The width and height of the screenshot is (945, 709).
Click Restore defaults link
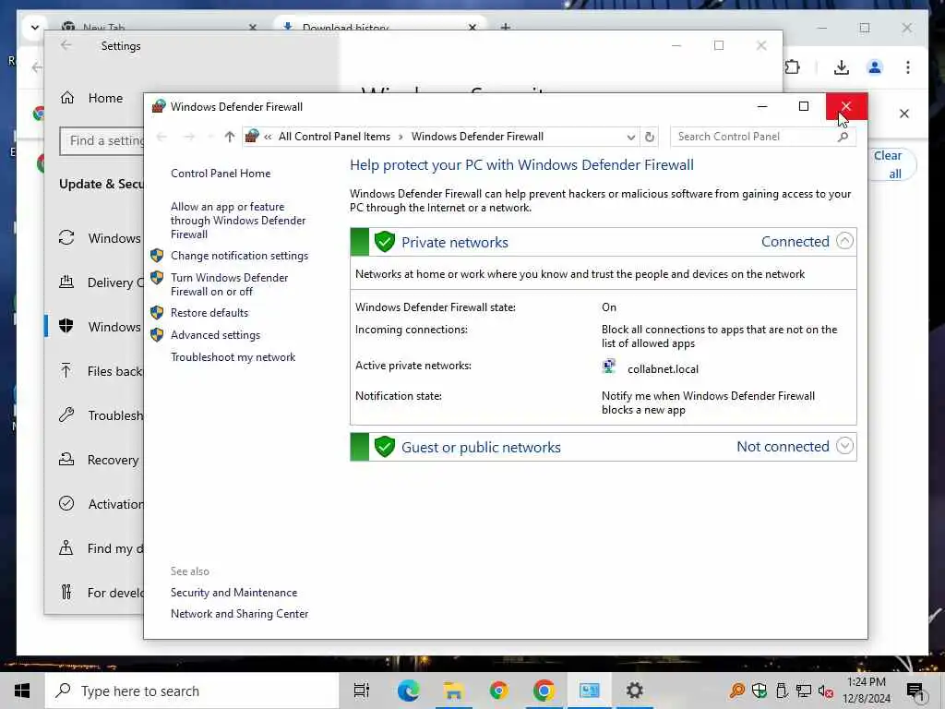pos(209,313)
